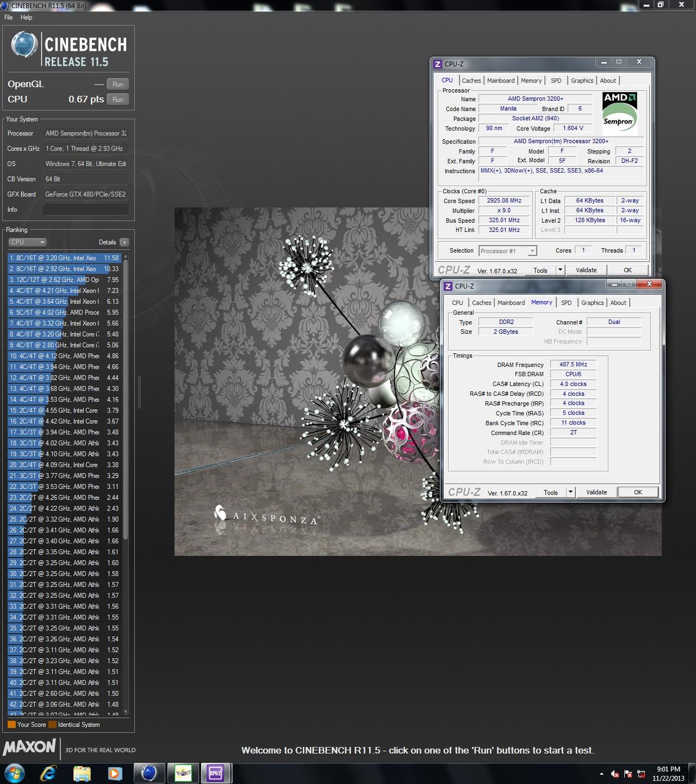Open About tab in the top CPU-Z window
This screenshot has height=784, width=696.
coord(608,81)
